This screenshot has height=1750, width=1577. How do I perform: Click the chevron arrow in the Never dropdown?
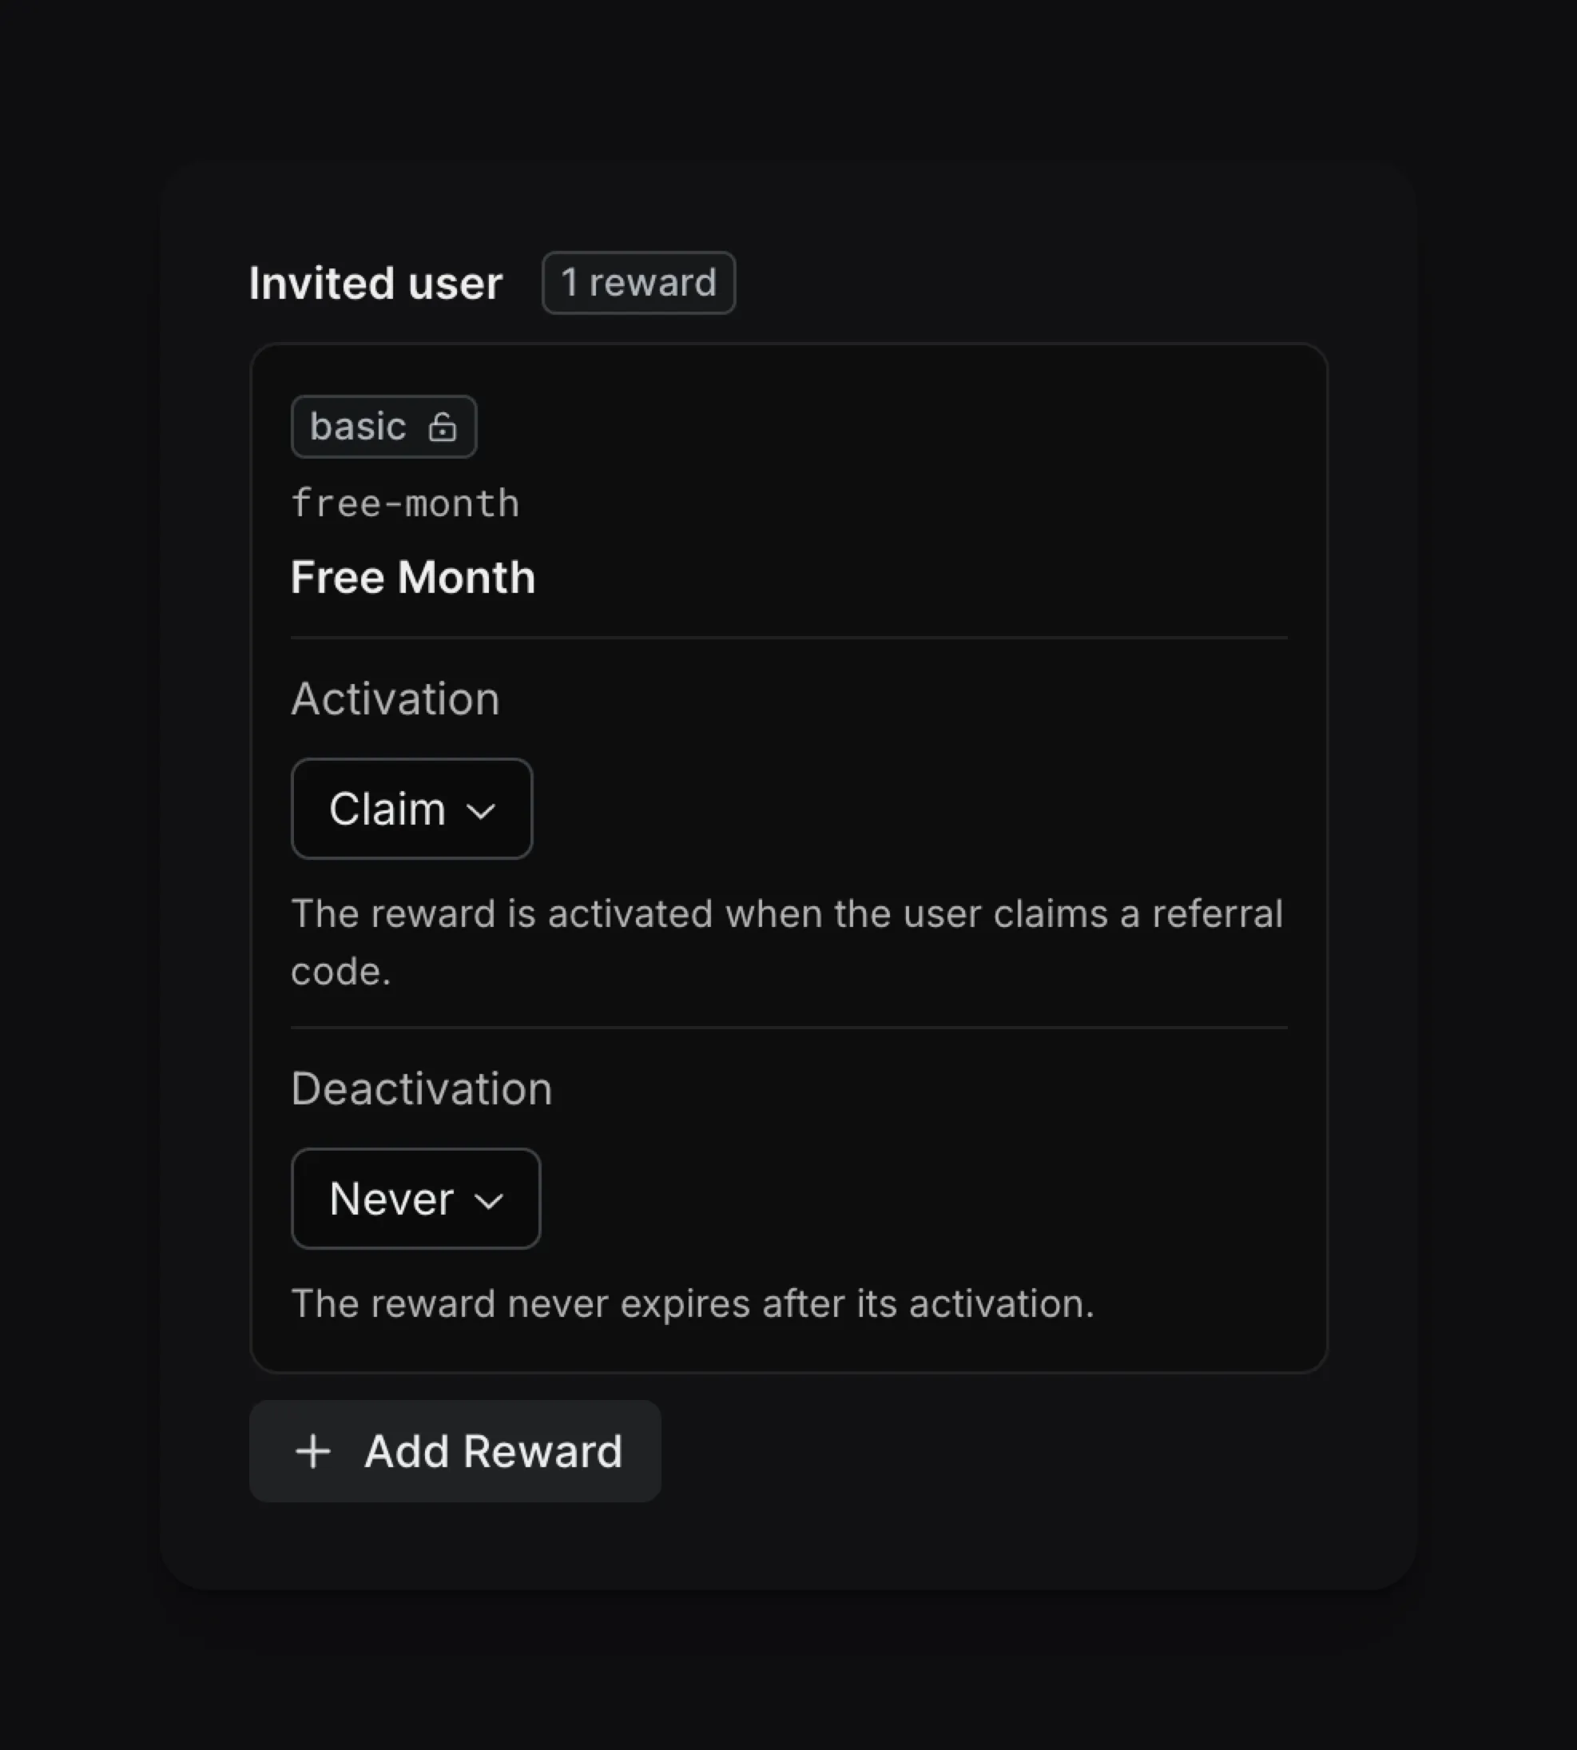click(489, 1200)
